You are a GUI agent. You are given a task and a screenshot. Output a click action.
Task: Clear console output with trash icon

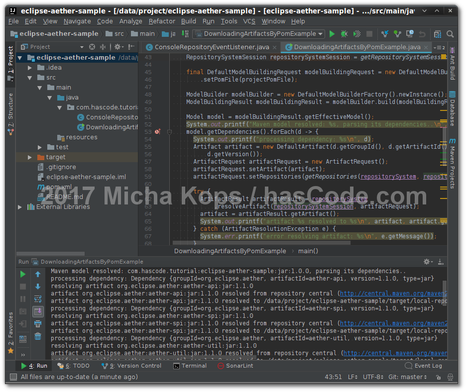(38, 337)
